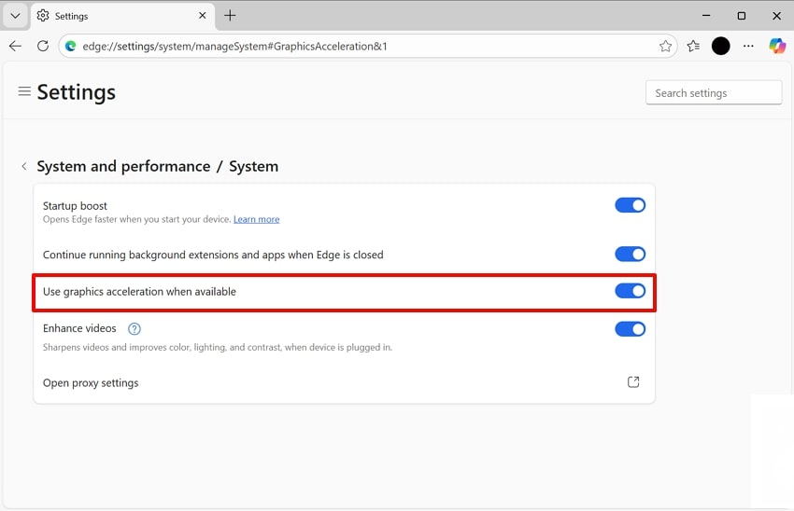Go back to System and performance
The width and height of the screenshot is (794, 511).
[24, 166]
